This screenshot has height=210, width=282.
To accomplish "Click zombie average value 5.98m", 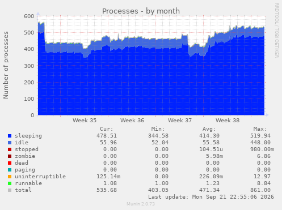I will [214, 156].
